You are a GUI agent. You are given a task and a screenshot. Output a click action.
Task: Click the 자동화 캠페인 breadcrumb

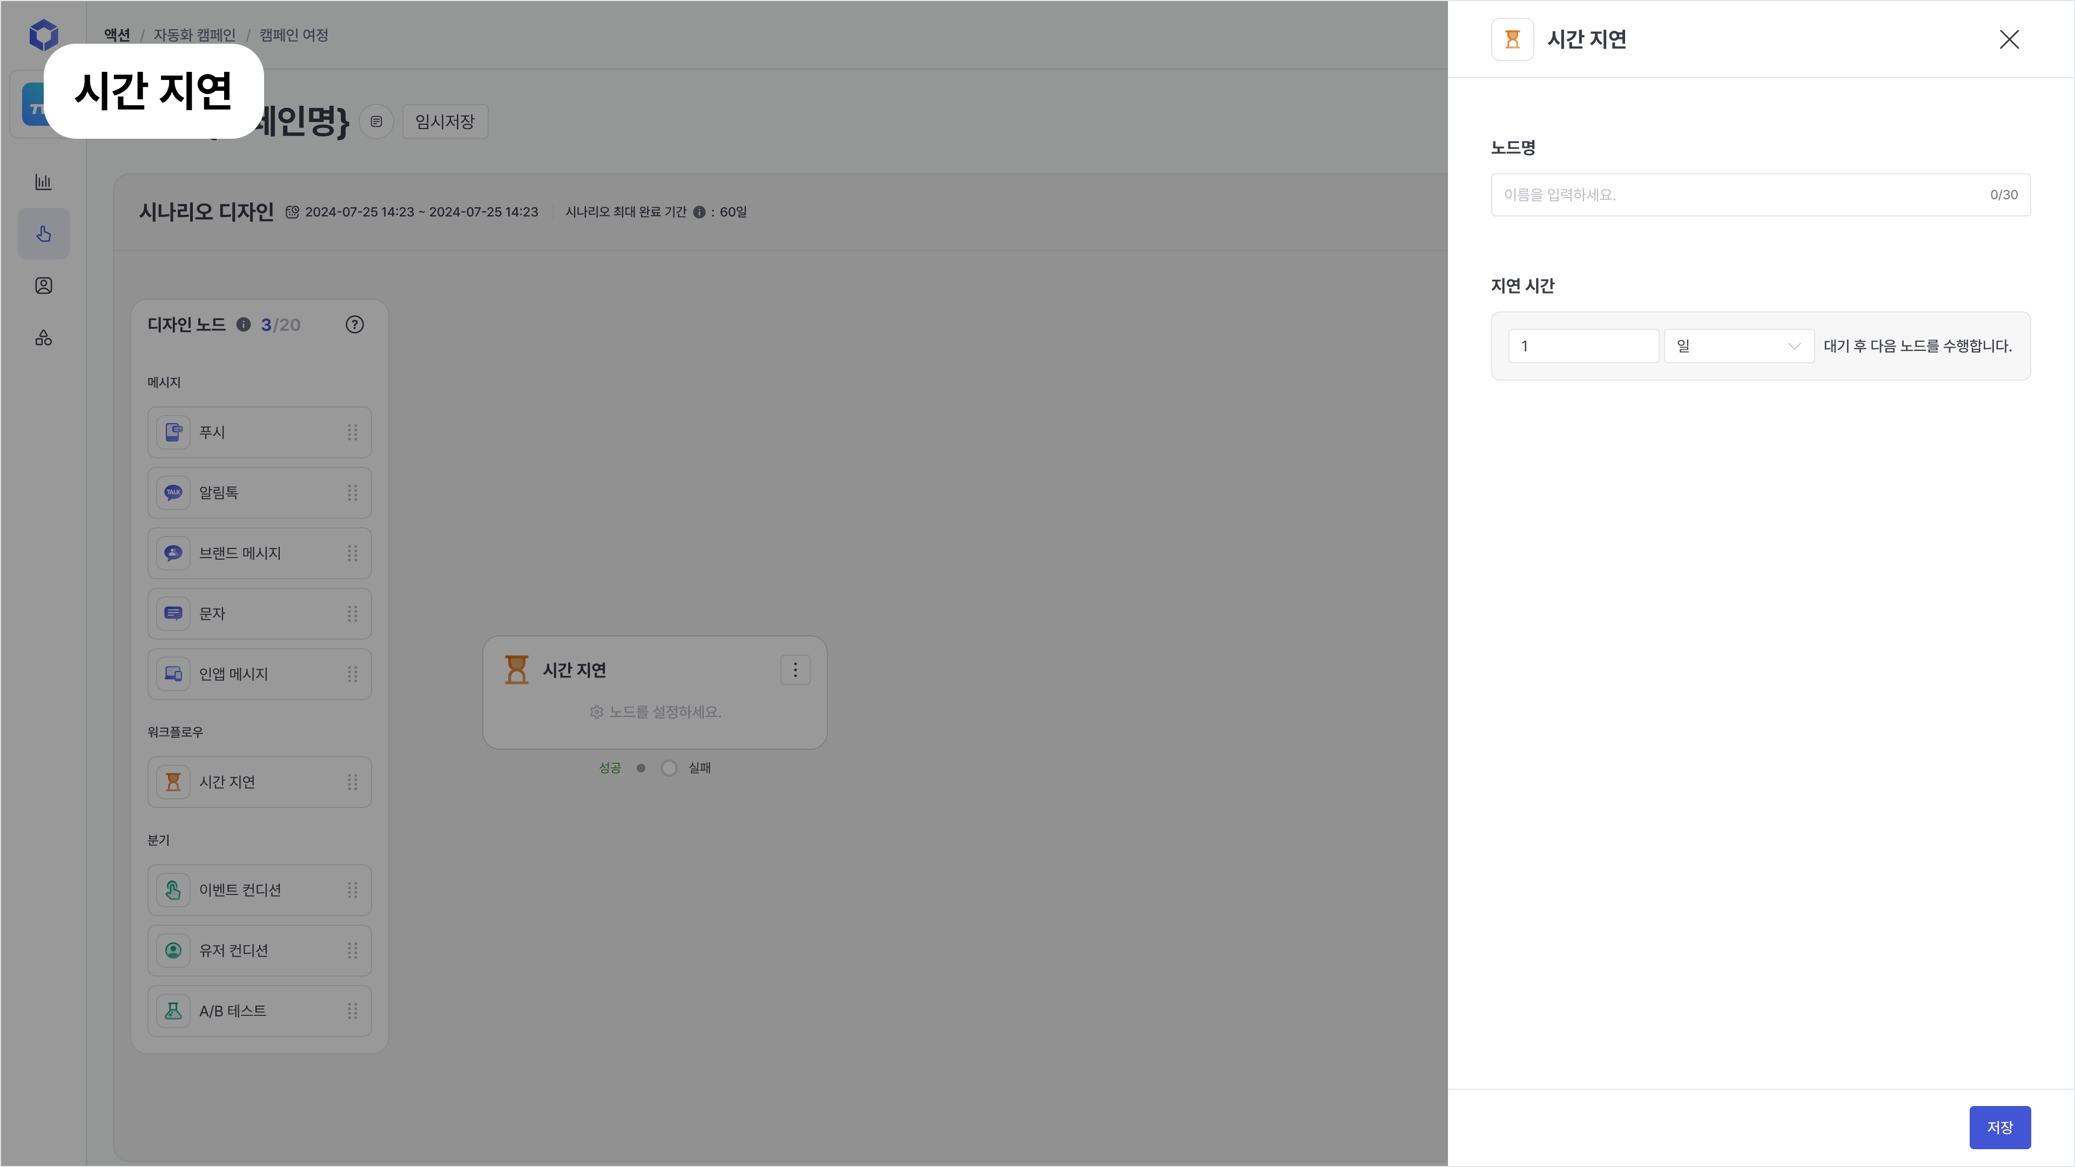[x=194, y=35]
